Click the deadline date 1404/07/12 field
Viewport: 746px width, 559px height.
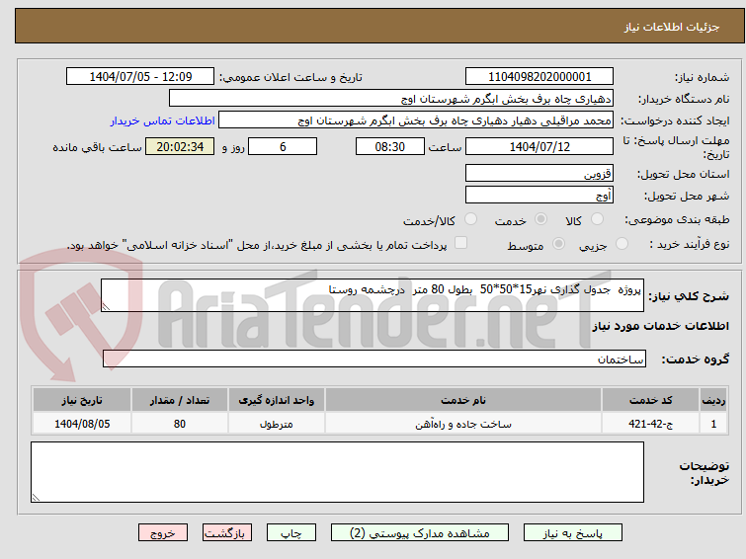[539, 146]
